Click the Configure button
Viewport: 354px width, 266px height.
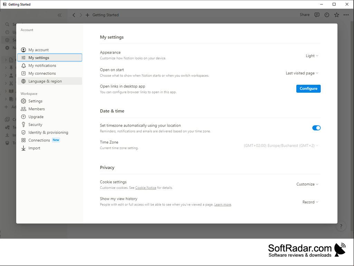point(308,89)
